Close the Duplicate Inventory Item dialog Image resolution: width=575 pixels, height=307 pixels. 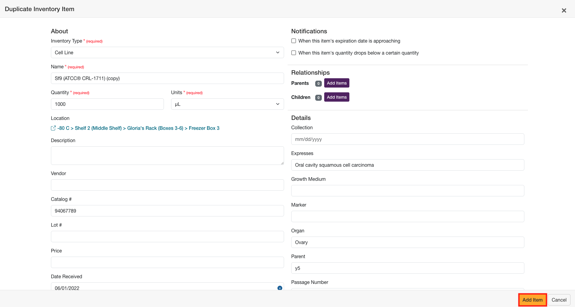tap(564, 10)
